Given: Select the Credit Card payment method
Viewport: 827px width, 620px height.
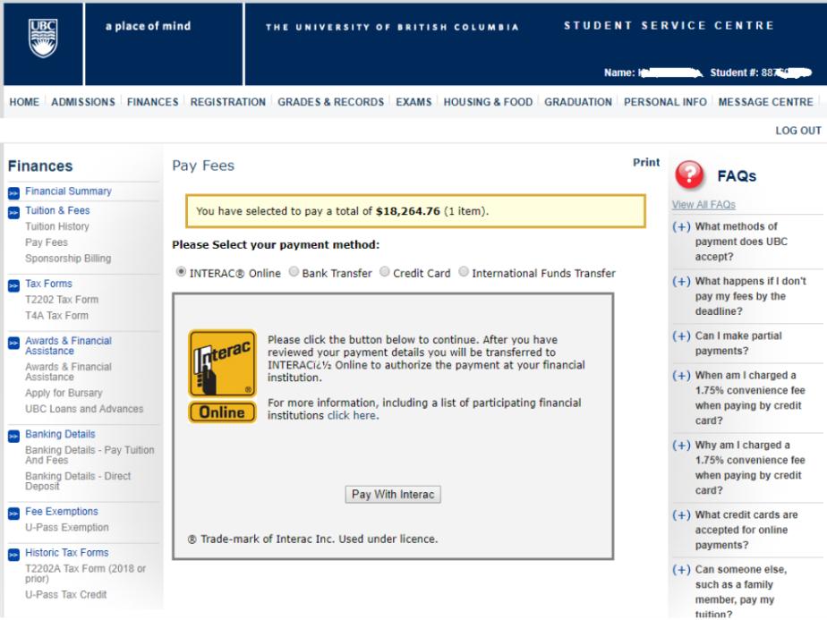Looking at the screenshot, I should point(385,271).
